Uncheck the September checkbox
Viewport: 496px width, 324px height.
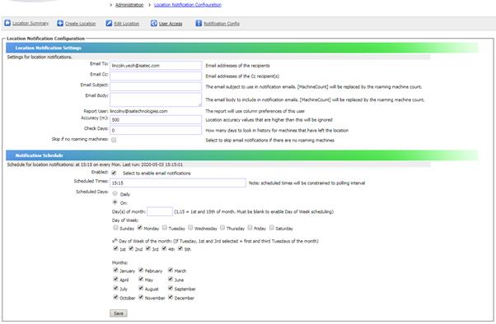click(x=171, y=288)
